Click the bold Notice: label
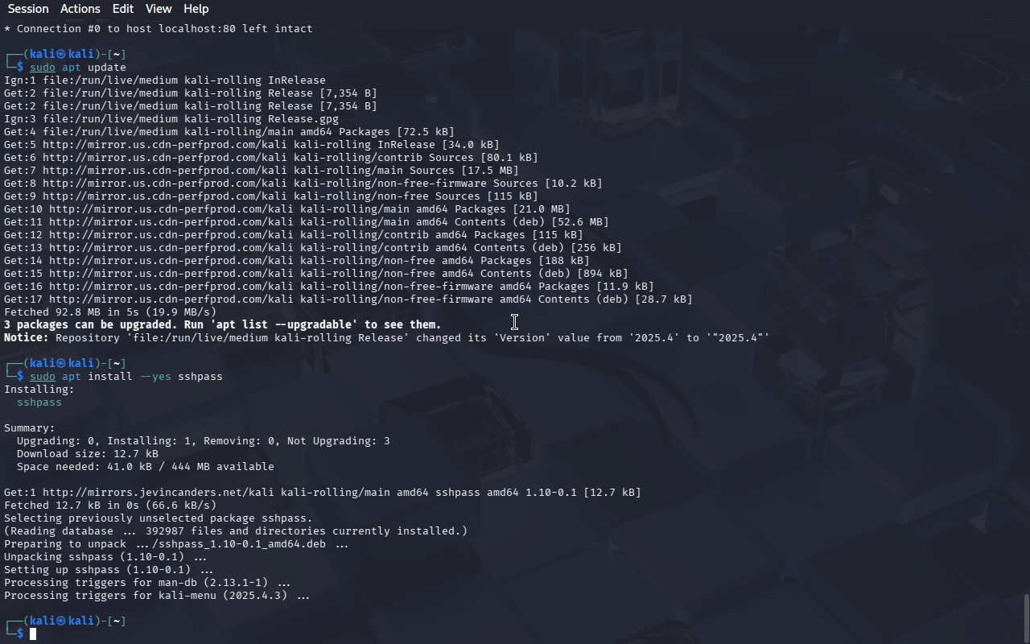 point(27,338)
